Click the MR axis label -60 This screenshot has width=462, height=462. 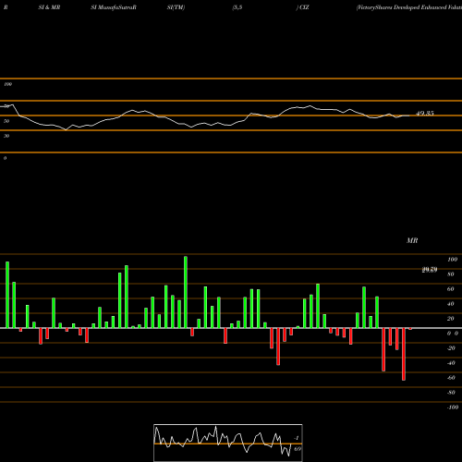click(x=451, y=378)
